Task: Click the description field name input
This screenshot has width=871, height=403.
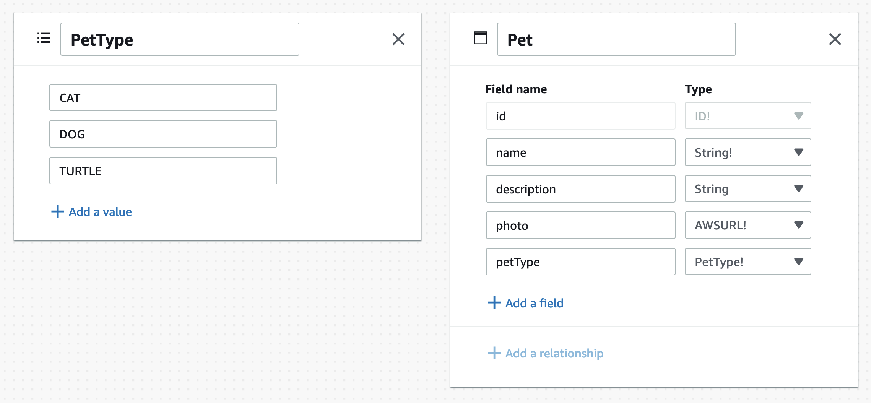Action: 580,189
